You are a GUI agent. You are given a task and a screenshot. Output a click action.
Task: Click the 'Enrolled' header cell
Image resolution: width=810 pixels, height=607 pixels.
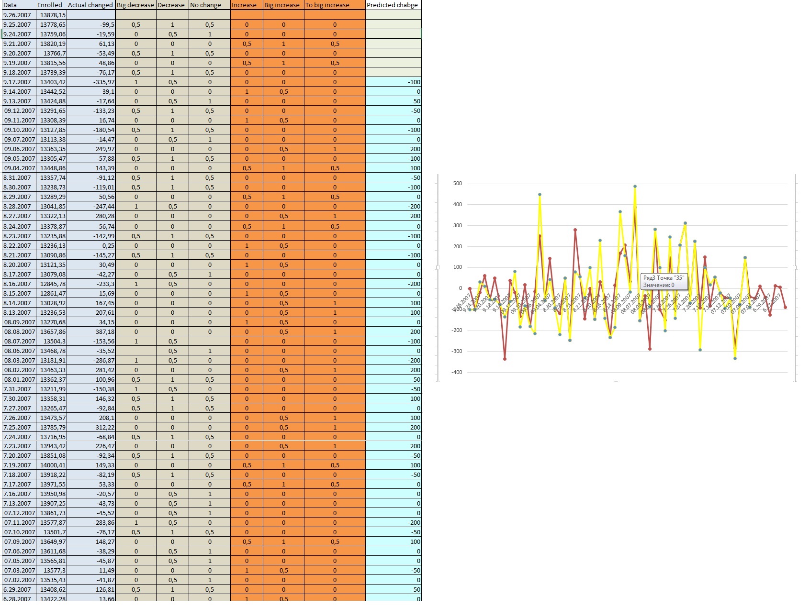point(51,5)
